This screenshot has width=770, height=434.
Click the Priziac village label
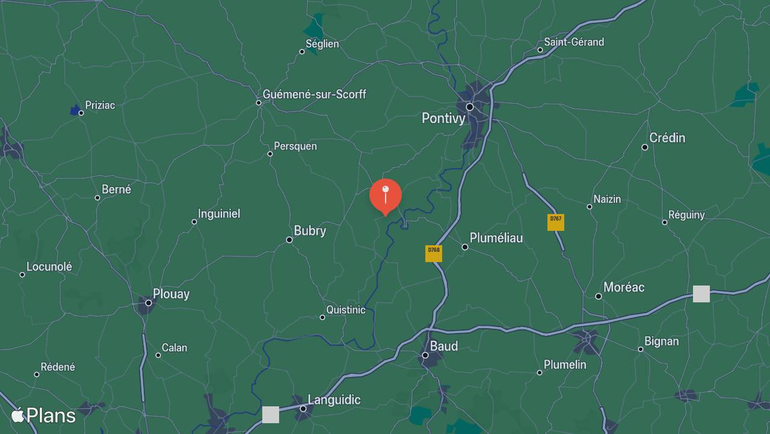100,105
